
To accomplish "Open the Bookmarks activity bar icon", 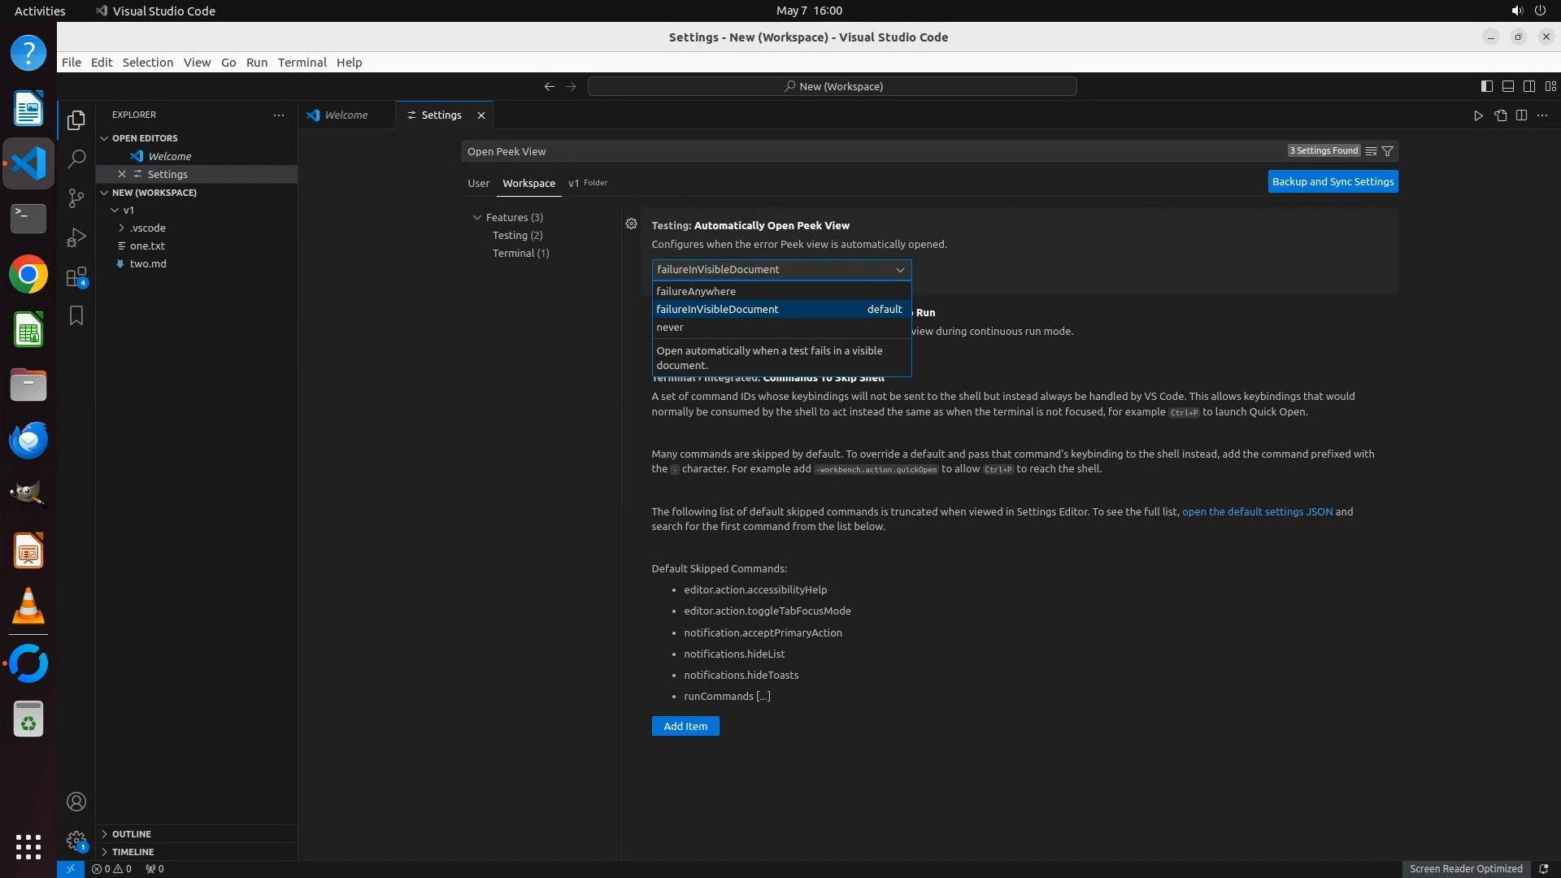I will pyautogui.click(x=76, y=315).
